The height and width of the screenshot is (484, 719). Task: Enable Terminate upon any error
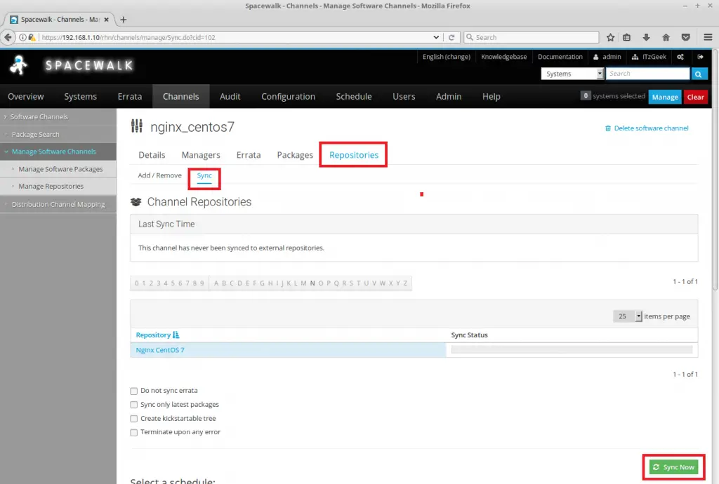134,432
